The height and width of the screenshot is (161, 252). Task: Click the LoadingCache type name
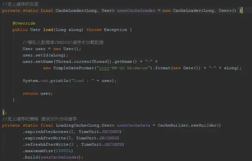(71, 125)
